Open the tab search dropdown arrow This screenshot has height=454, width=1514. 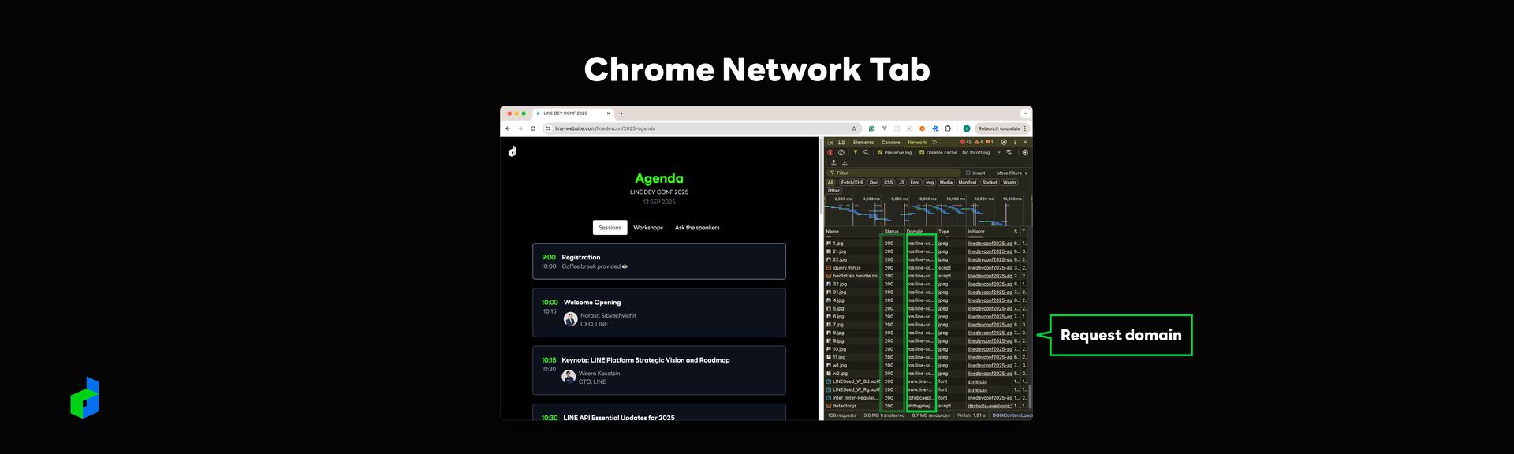point(1025,113)
